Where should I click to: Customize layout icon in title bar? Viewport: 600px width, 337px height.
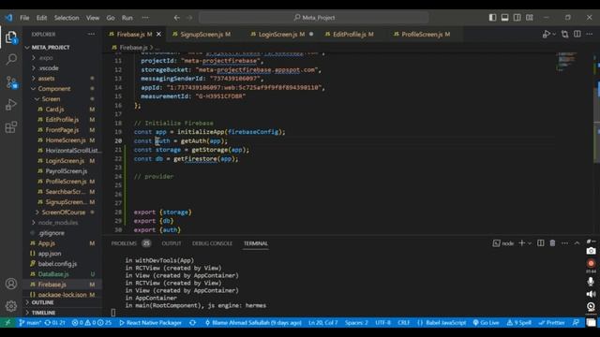pyautogui.click(x=529, y=18)
